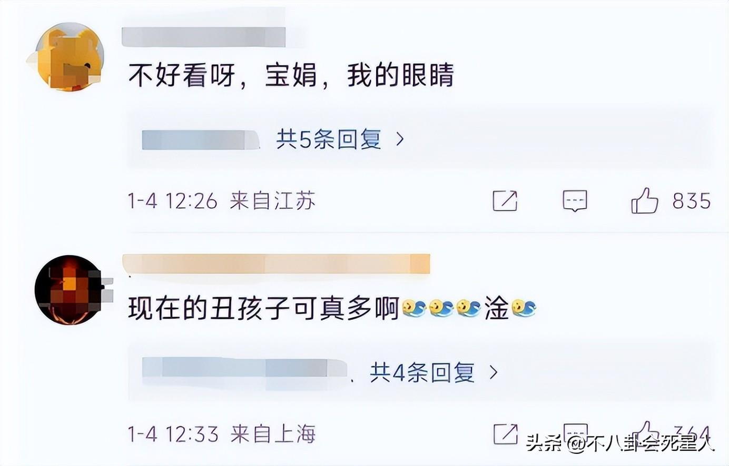
Task: Tap blurred replier name before 共5条回复
Action: 201,140
